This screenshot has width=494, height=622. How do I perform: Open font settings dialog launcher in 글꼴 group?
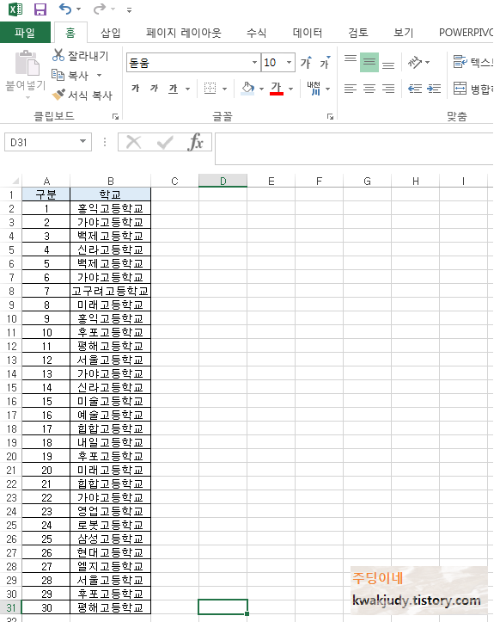tap(330, 116)
